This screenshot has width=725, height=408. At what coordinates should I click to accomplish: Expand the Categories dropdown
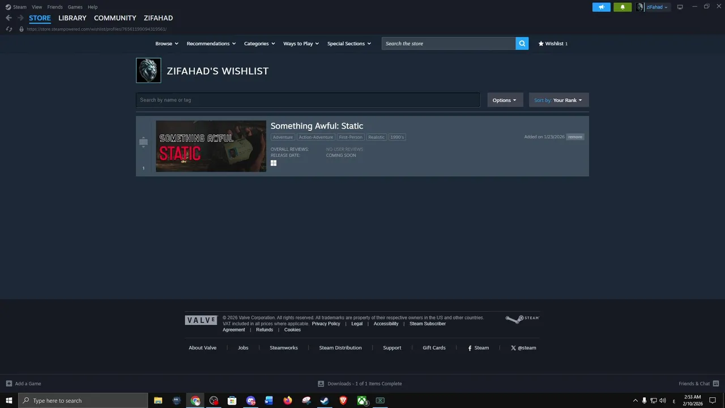(259, 44)
